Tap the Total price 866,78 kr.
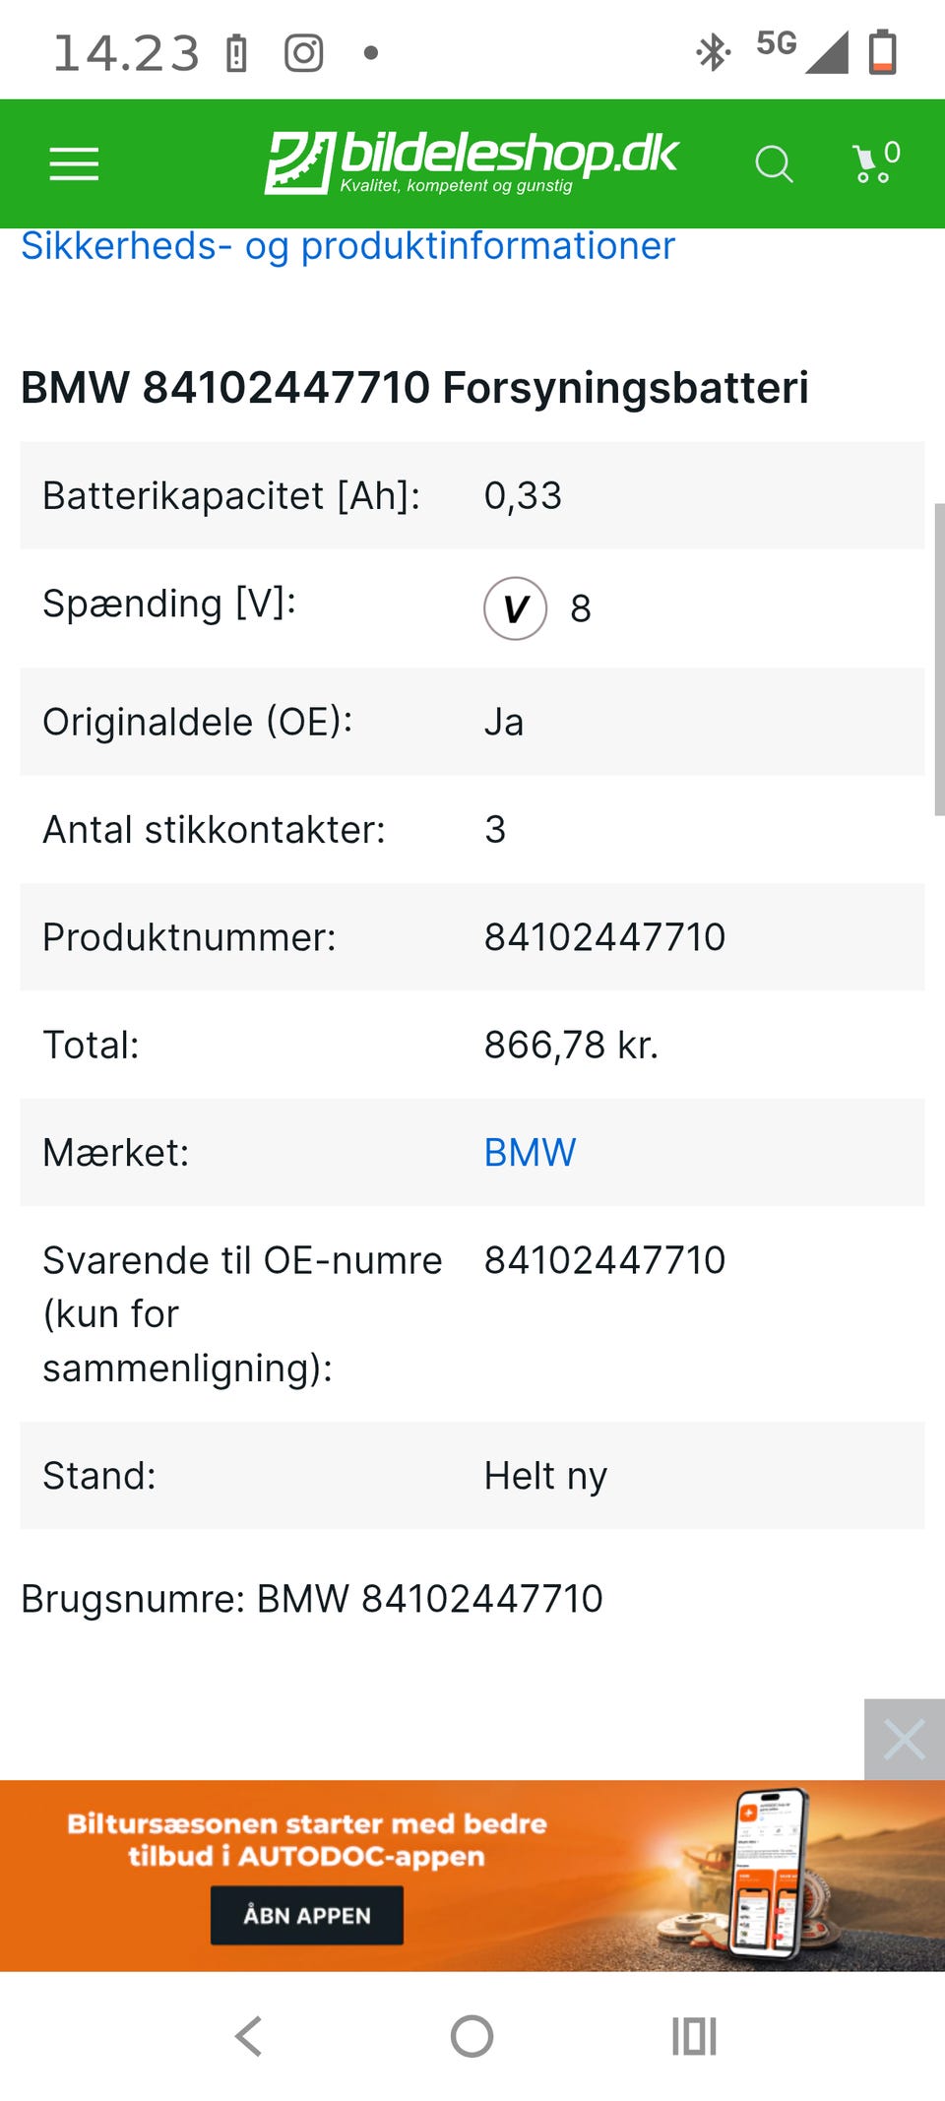The width and height of the screenshot is (945, 2101). point(571,1045)
